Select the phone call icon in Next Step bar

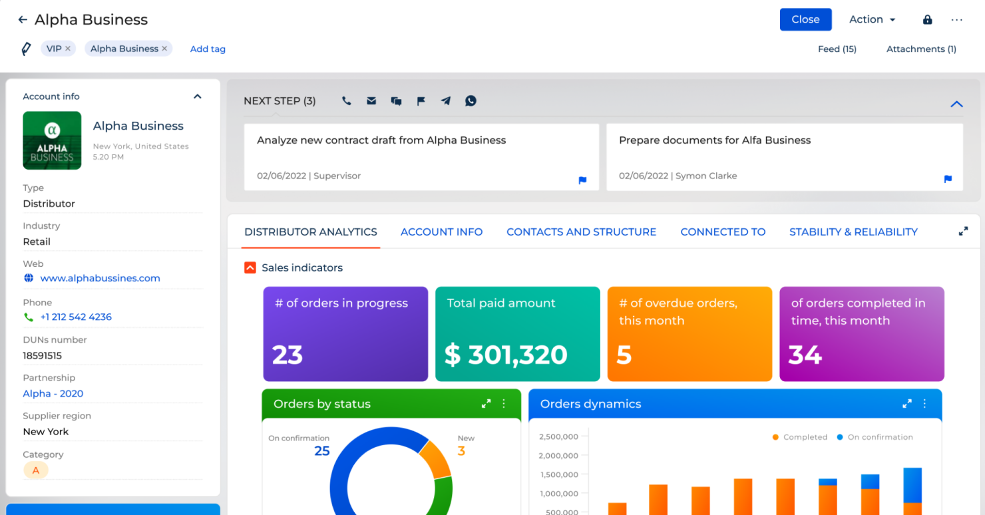click(x=346, y=100)
